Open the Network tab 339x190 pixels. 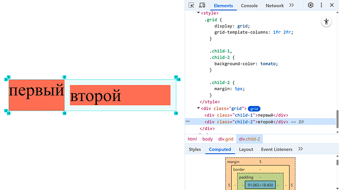275,6
